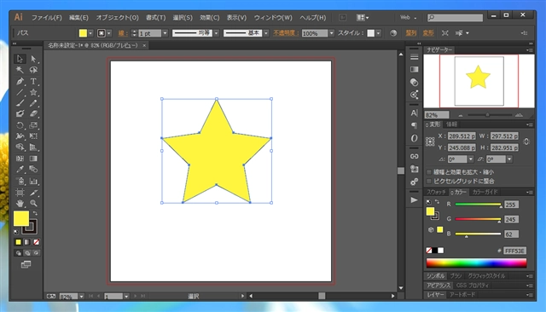
Task: Select the Slice tool
Action: tap(33, 193)
